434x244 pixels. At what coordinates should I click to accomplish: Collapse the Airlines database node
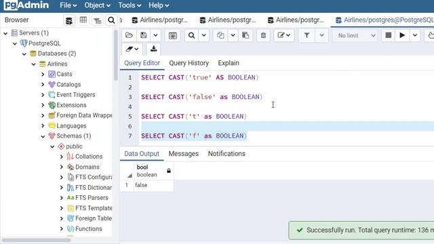tap(33, 64)
